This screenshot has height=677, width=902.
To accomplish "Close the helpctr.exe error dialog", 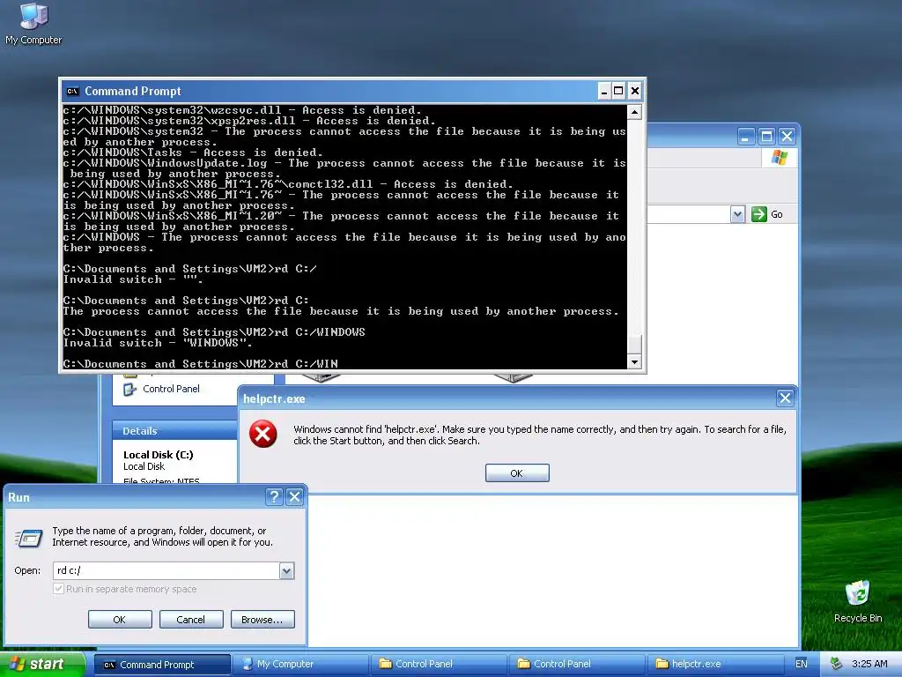I will click(x=785, y=398).
